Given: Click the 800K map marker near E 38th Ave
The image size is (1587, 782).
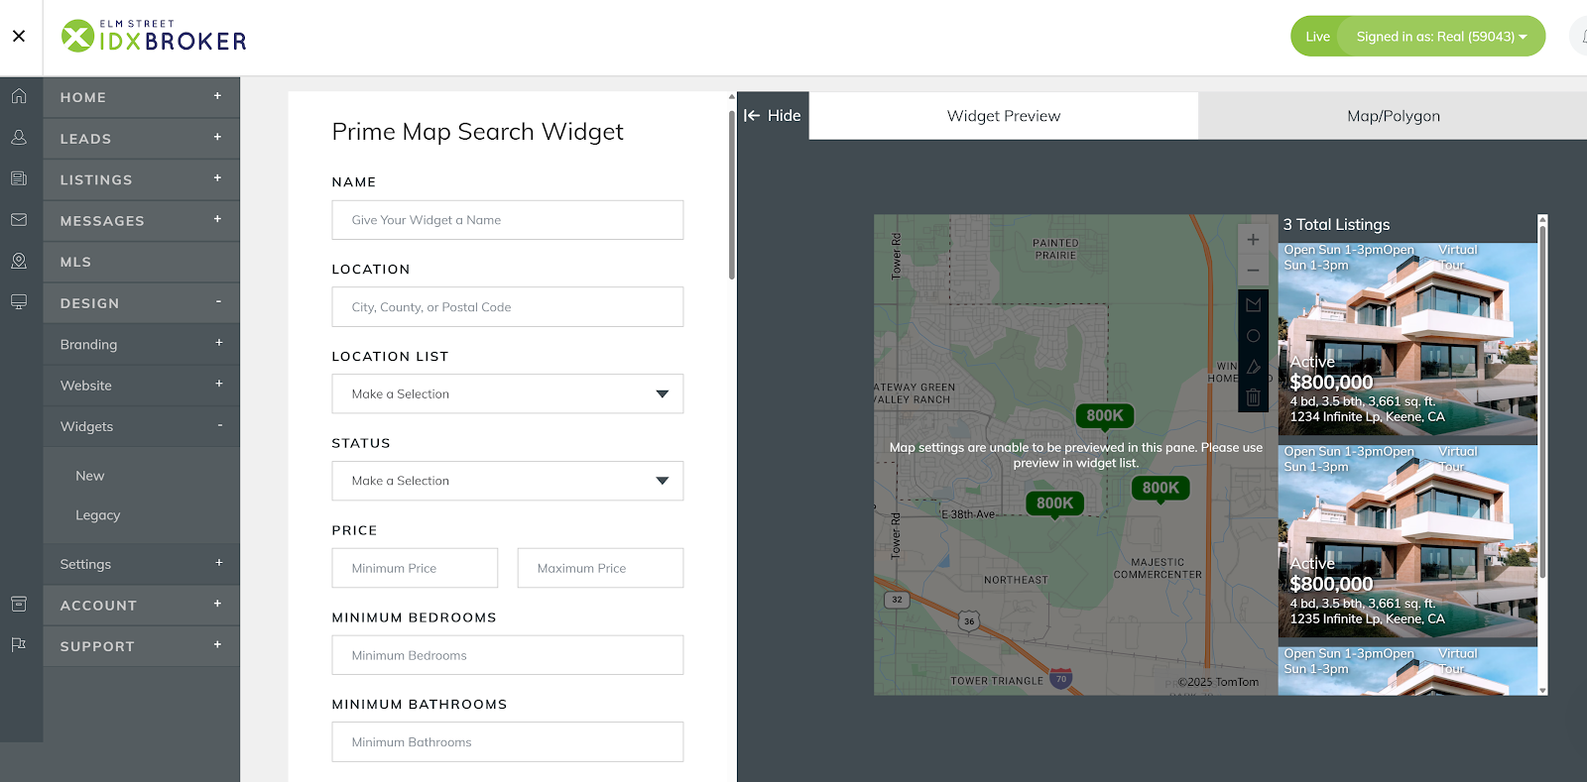Looking at the screenshot, I should (x=1054, y=503).
